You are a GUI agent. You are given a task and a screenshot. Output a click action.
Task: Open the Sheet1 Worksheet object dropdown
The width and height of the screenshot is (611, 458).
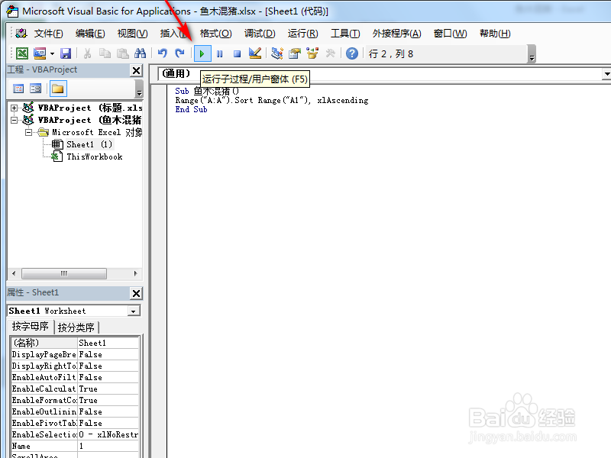(x=134, y=311)
